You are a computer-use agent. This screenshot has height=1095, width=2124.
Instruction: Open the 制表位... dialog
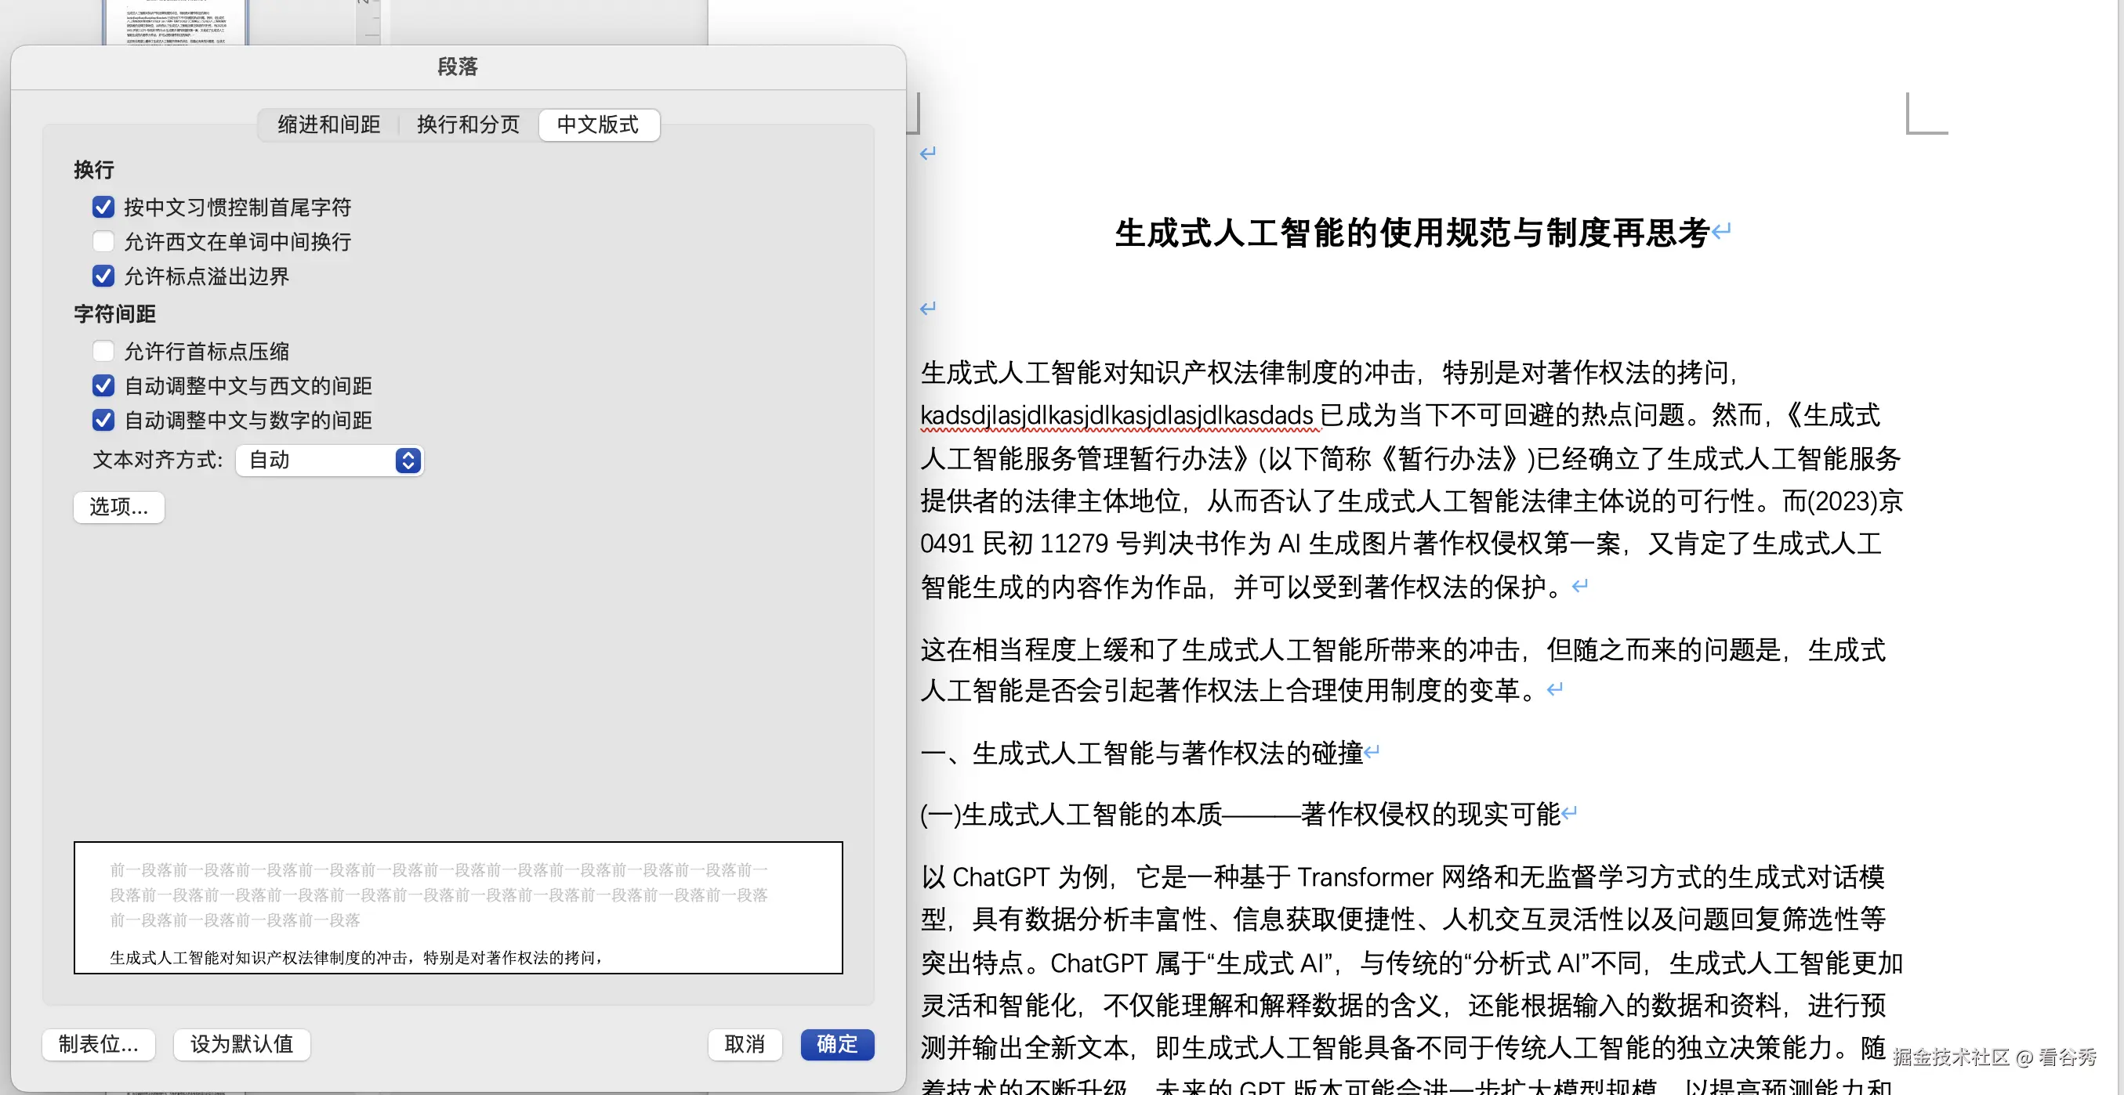pyautogui.click(x=98, y=1044)
